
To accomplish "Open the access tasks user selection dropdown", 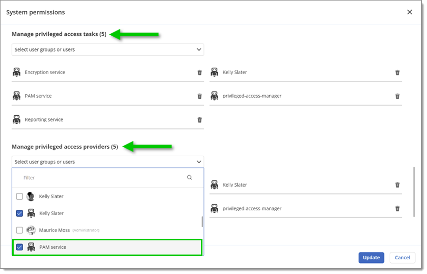I will pos(108,49).
